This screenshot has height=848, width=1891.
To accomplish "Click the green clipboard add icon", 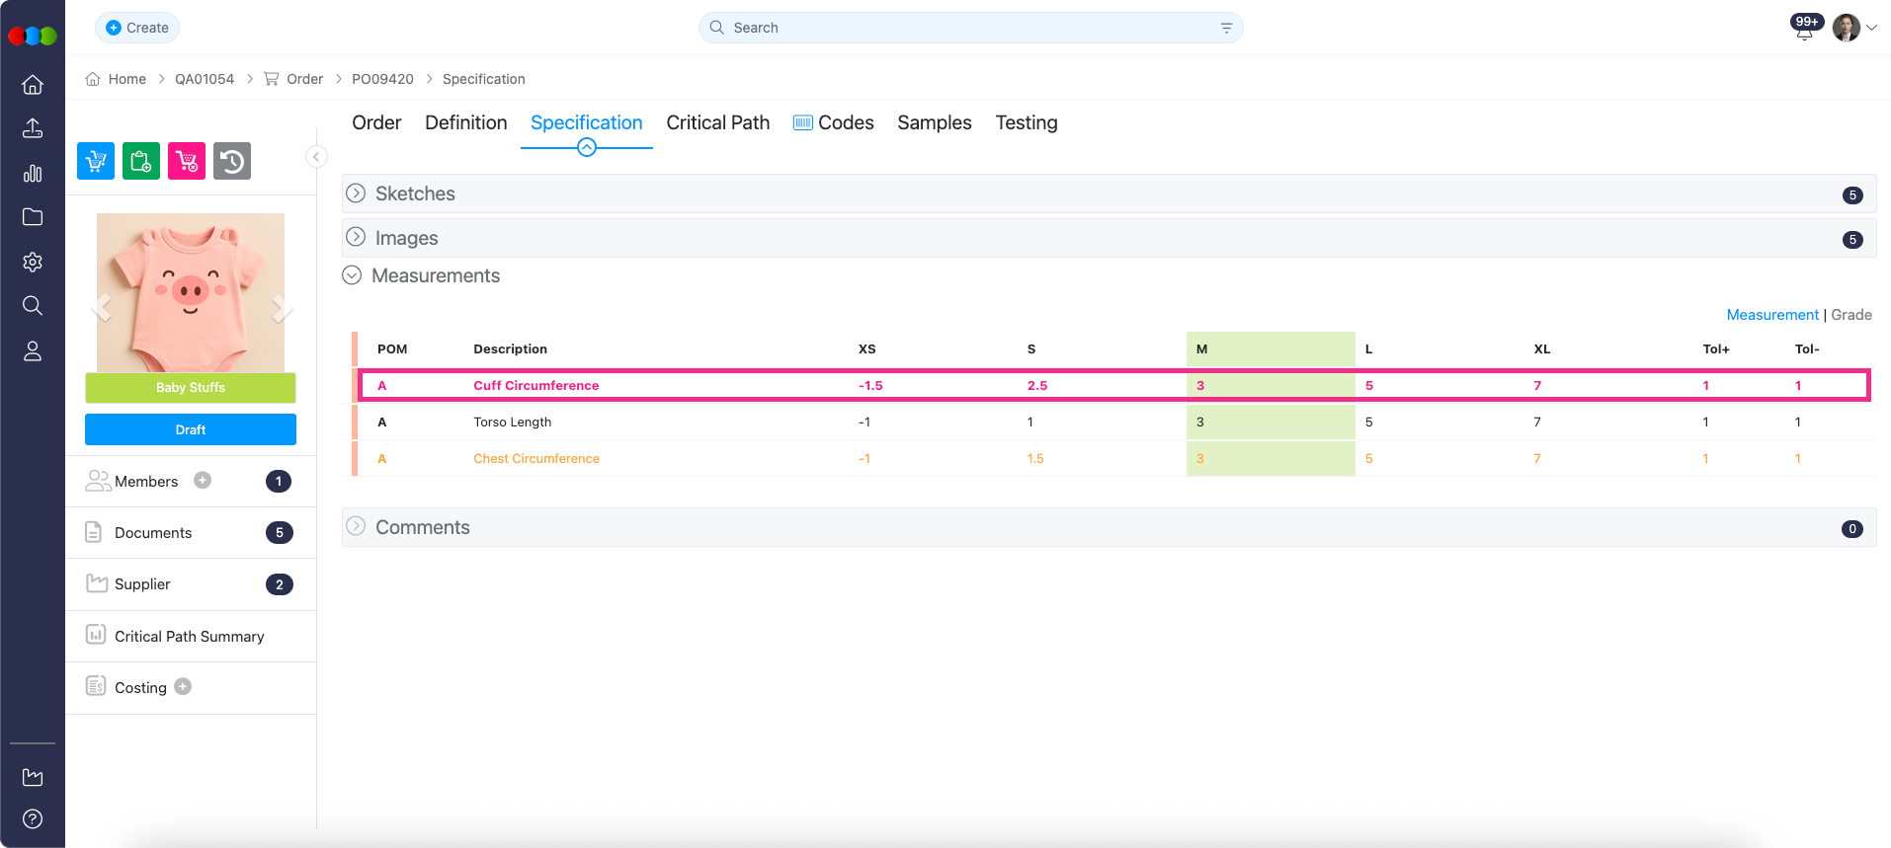I will point(141,161).
